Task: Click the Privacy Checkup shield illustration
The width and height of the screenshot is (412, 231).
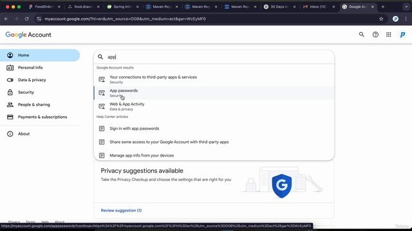Action: pos(282,185)
